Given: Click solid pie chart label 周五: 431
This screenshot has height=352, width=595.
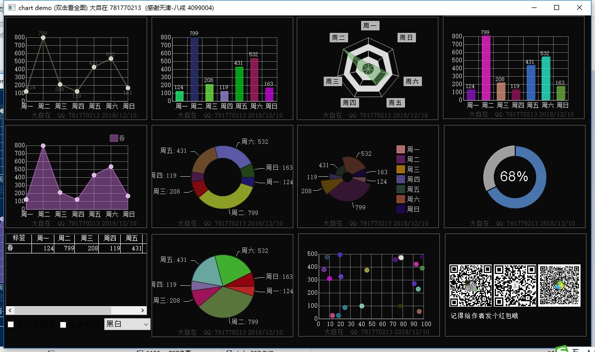Looking at the screenshot, I should (x=174, y=259).
